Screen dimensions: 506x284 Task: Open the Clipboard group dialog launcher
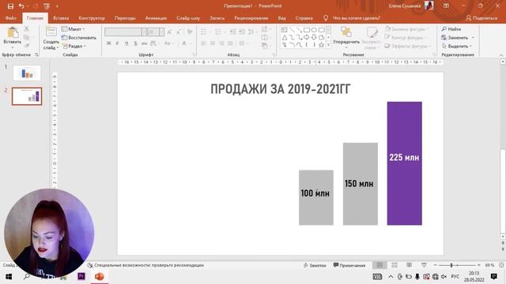click(x=36, y=55)
